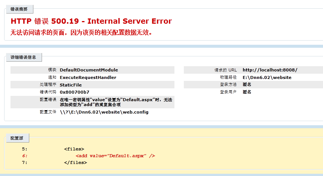This screenshot has width=323, height=176.
Task: Select the 登录方法 label
Action: tap(228, 85)
